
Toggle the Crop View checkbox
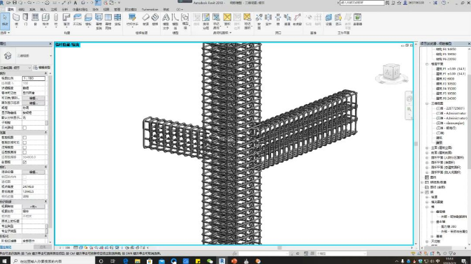24,138
